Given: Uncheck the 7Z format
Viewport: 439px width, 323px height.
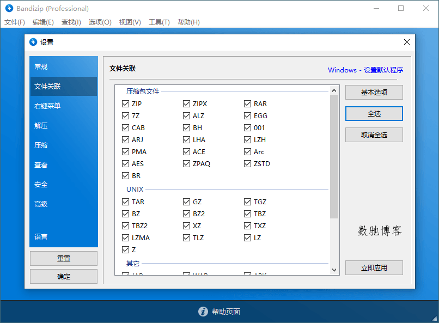Looking at the screenshot, I should [125, 115].
